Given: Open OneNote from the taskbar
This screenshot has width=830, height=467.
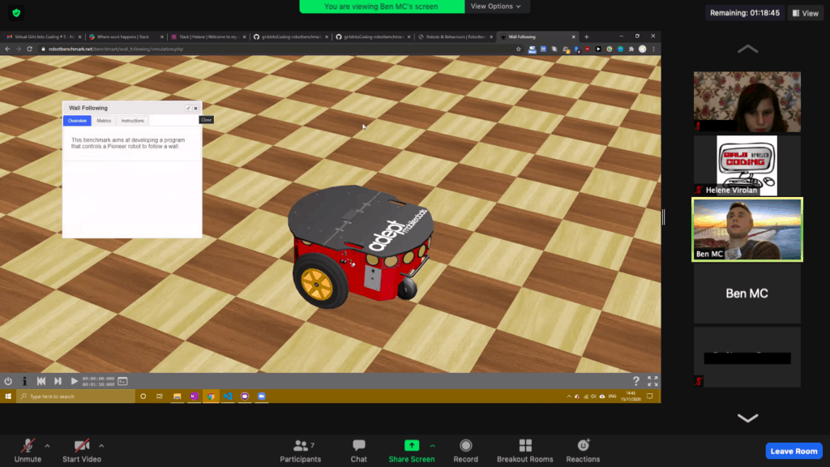Looking at the screenshot, I should click(194, 396).
